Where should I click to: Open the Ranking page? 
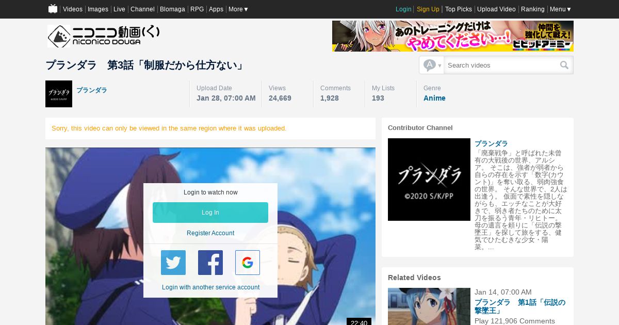click(533, 9)
